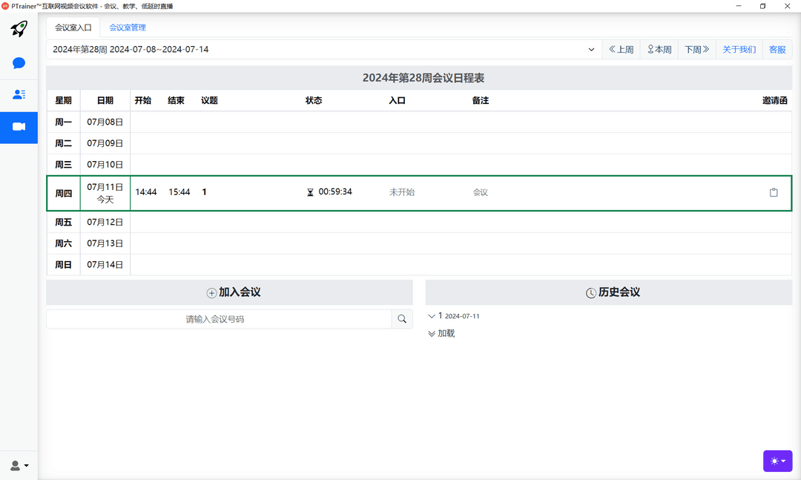This screenshot has height=480, width=801.
Task: Open the 关于我们 link
Action: pyautogui.click(x=739, y=50)
